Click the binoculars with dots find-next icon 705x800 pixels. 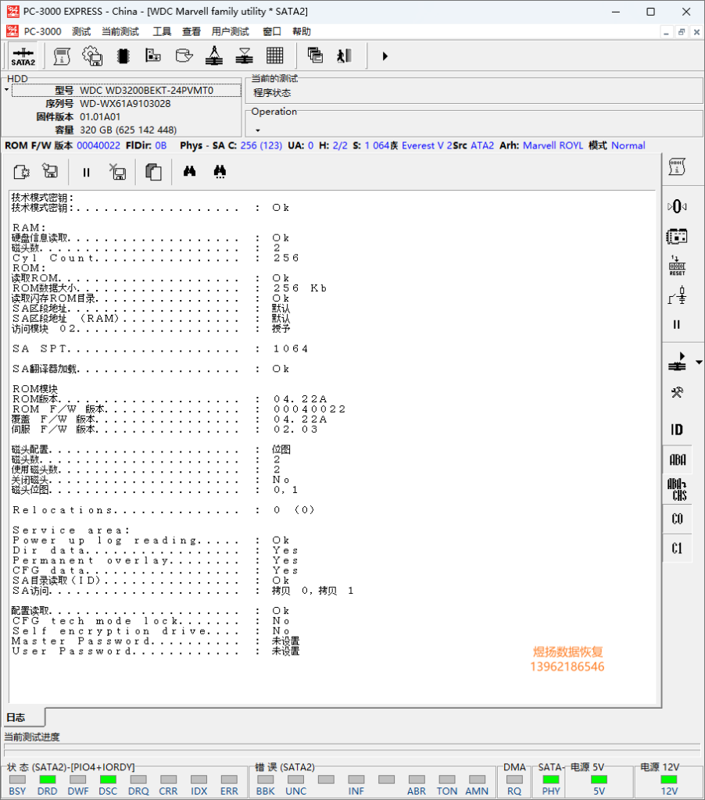220,172
